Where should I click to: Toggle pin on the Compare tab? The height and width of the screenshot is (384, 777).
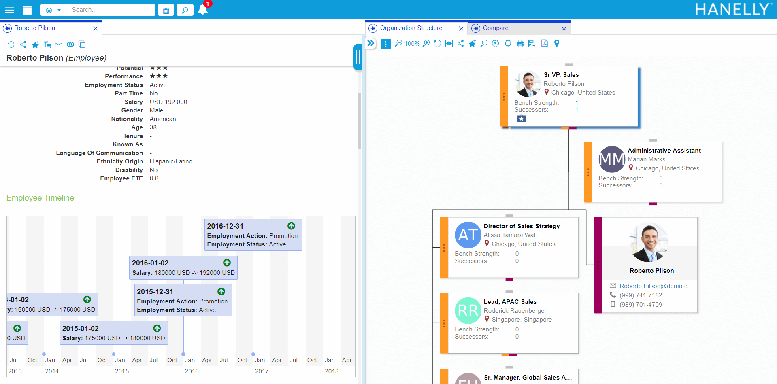click(x=476, y=28)
